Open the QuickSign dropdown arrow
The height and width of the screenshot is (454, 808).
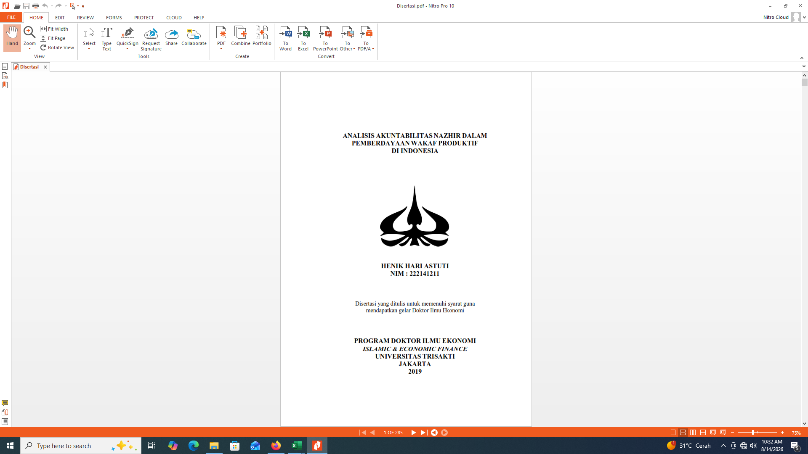pyautogui.click(x=128, y=49)
